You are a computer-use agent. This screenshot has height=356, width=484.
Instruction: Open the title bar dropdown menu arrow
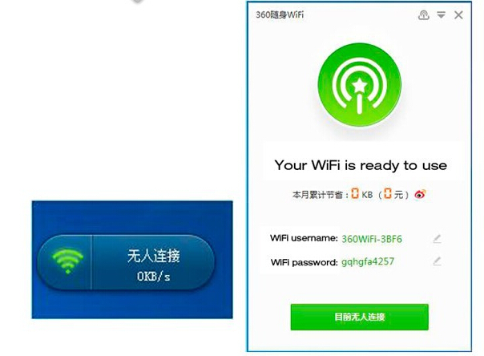(441, 14)
